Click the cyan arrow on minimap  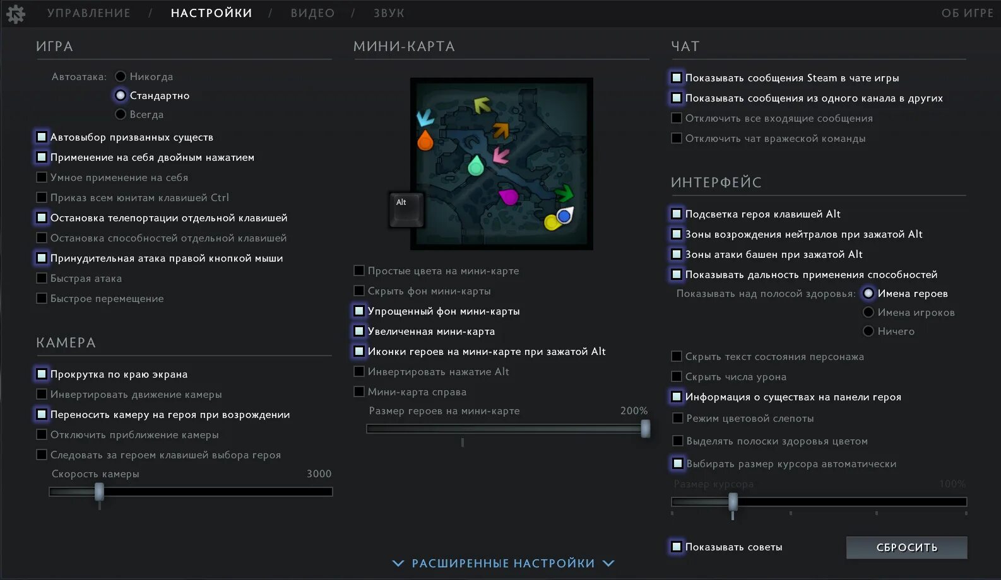pyautogui.click(x=425, y=117)
